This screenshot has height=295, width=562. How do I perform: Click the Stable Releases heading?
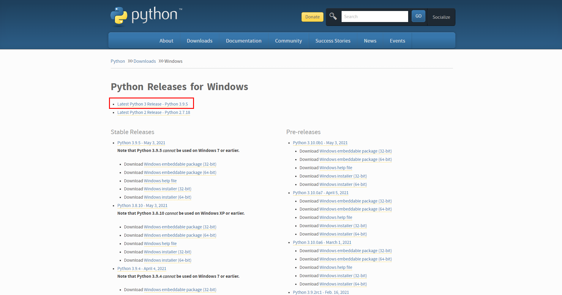[x=132, y=132]
